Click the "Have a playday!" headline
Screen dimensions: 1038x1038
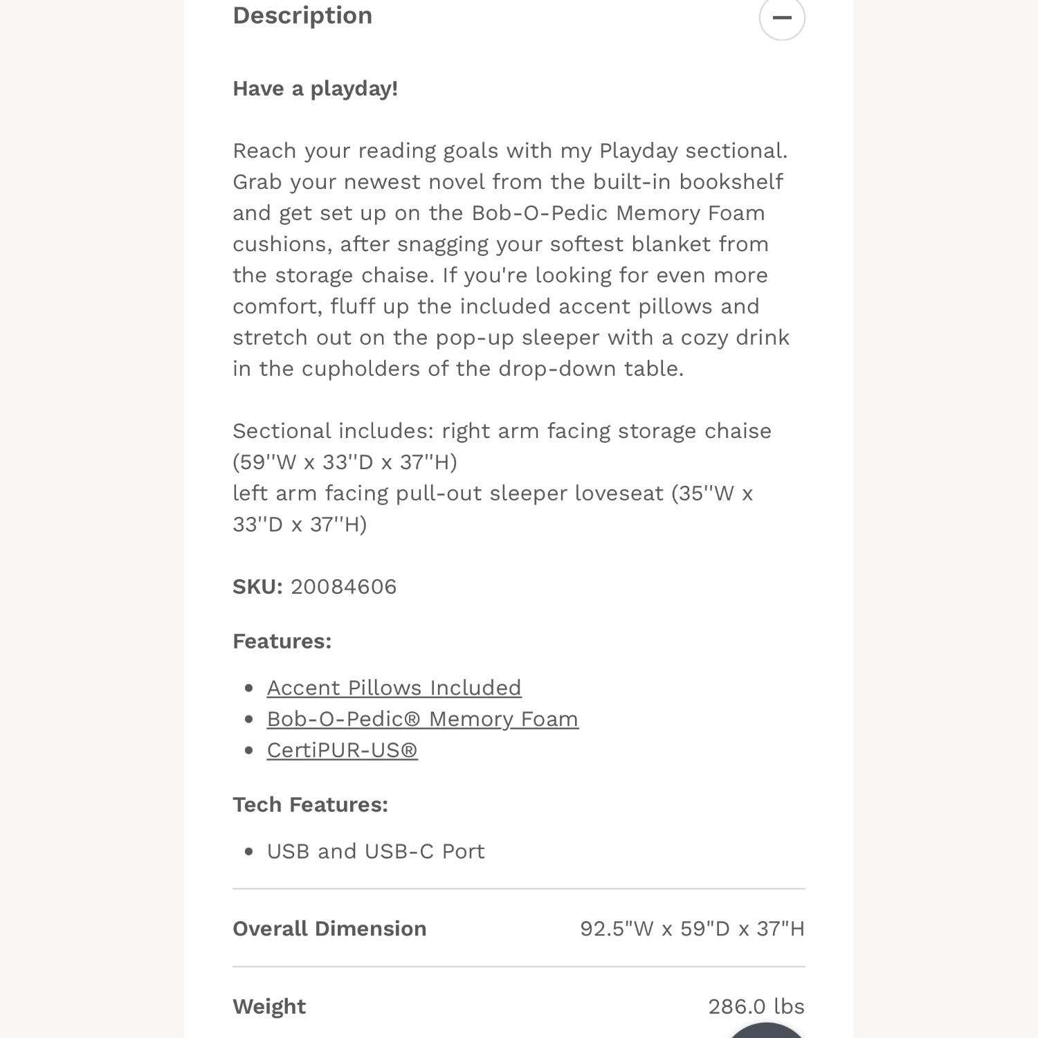315,89
